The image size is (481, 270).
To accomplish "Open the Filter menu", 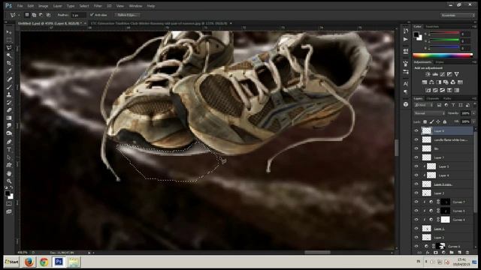I will [98, 6].
